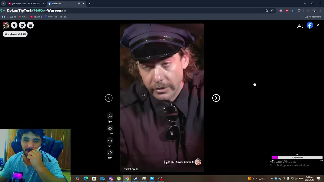This screenshot has width=324, height=182.
Task: Open Chrome profile avatar
Action: click(314, 11)
